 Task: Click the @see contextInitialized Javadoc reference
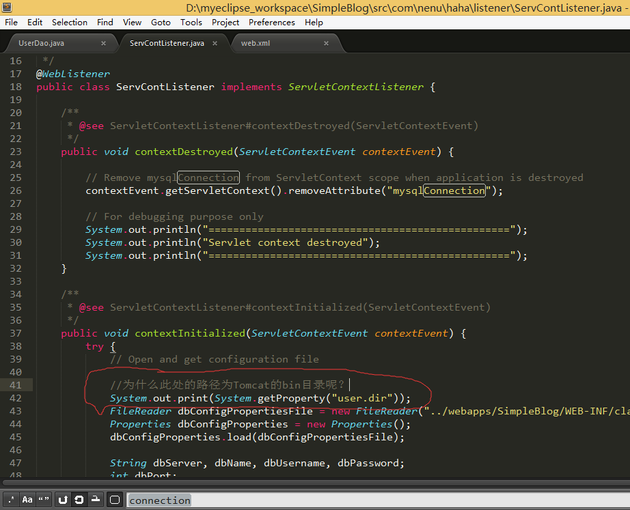[x=285, y=307]
